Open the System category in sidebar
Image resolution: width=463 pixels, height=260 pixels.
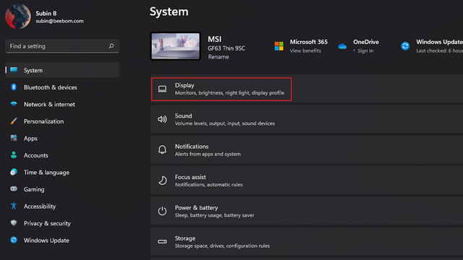tap(62, 70)
